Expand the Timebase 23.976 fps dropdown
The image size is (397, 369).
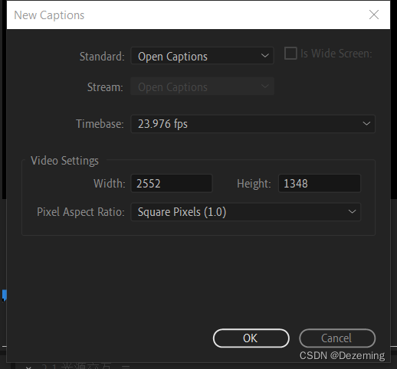[253, 124]
